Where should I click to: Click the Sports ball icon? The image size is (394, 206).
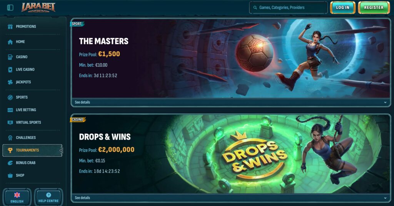coord(10,97)
